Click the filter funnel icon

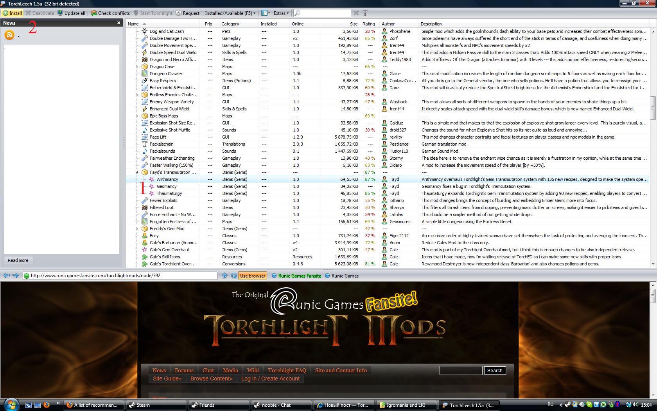[x=365, y=13]
